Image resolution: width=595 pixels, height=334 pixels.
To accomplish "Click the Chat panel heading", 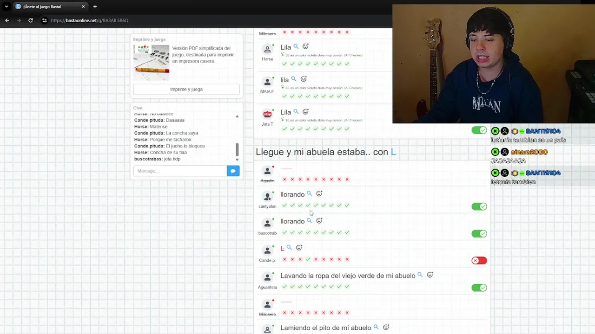I will (x=138, y=108).
